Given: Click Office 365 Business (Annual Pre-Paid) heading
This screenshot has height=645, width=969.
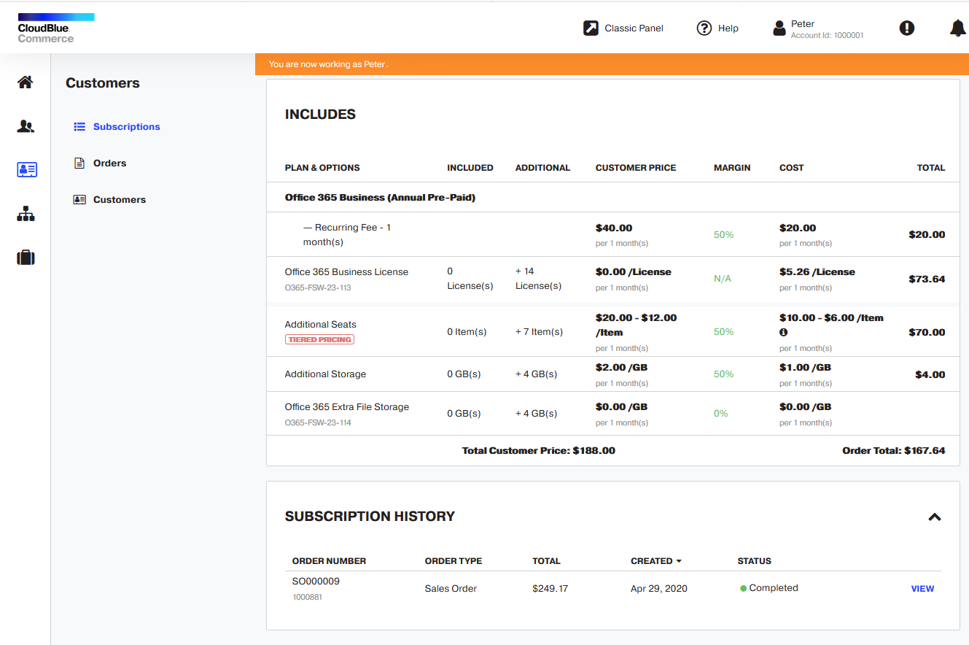Looking at the screenshot, I should point(380,197).
